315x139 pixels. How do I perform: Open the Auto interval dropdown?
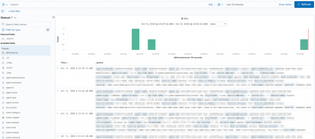tap(218, 24)
